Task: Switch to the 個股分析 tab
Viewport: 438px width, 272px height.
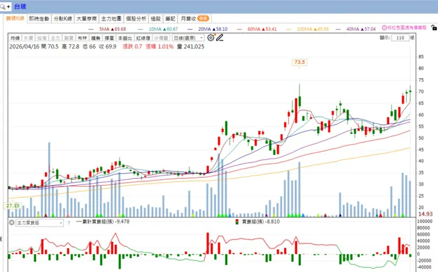Action: click(136, 19)
